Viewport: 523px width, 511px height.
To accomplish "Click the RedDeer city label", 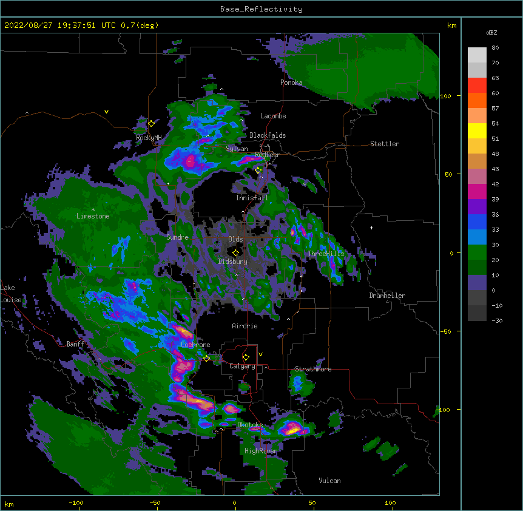I will (267, 155).
